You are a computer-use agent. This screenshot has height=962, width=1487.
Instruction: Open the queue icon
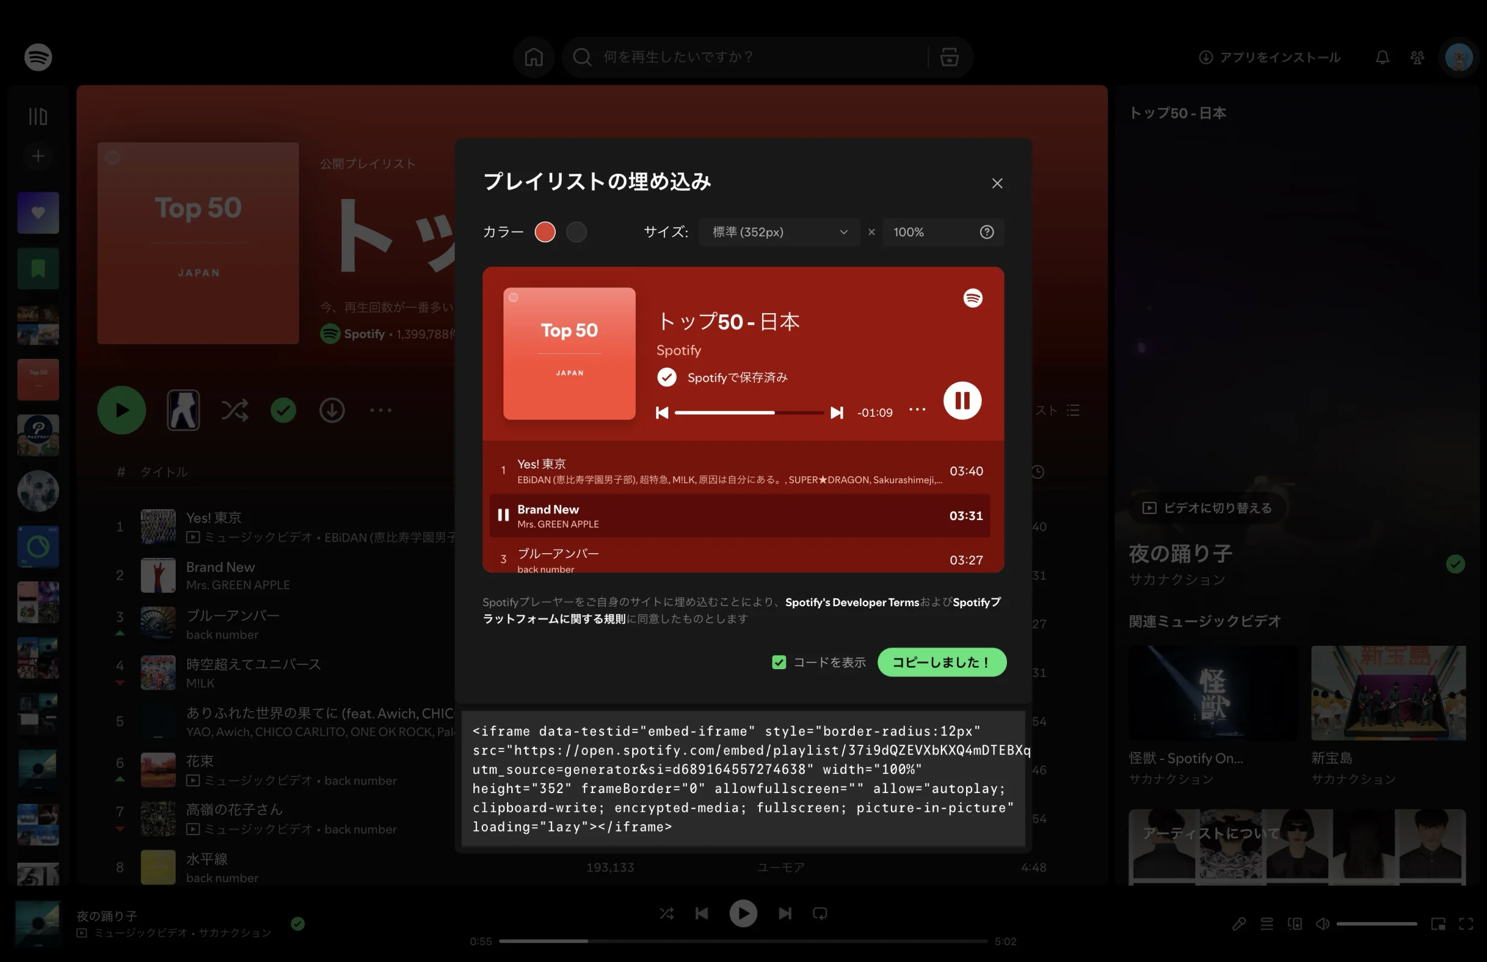point(1266,924)
